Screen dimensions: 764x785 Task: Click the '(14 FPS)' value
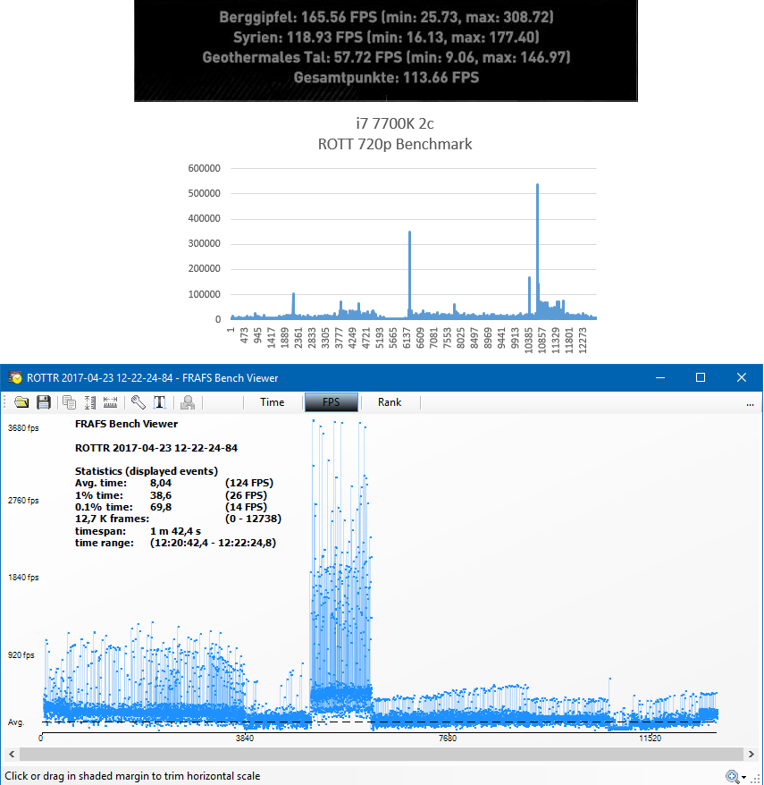246,507
